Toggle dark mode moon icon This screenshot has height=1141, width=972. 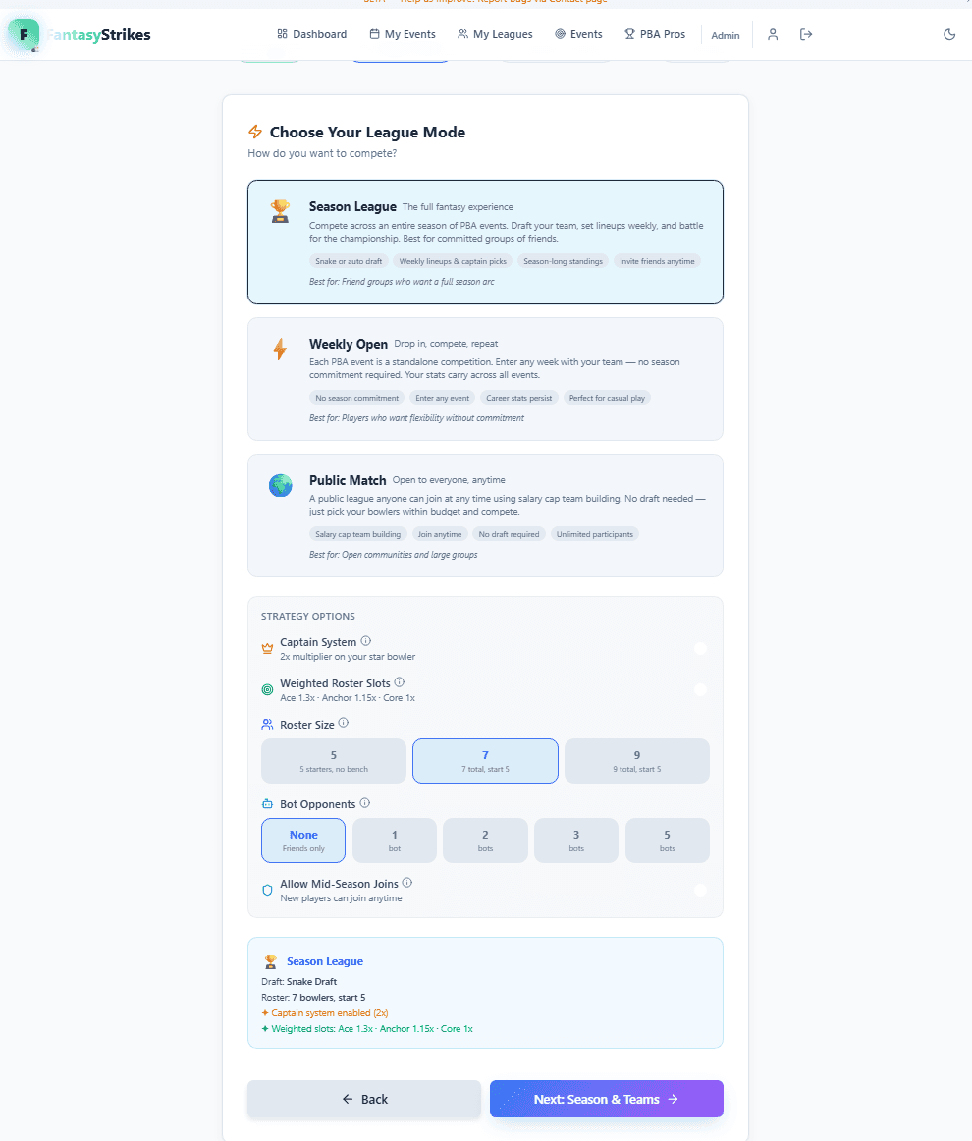pyautogui.click(x=948, y=34)
